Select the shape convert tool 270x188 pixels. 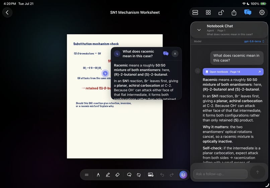click(139, 175)
